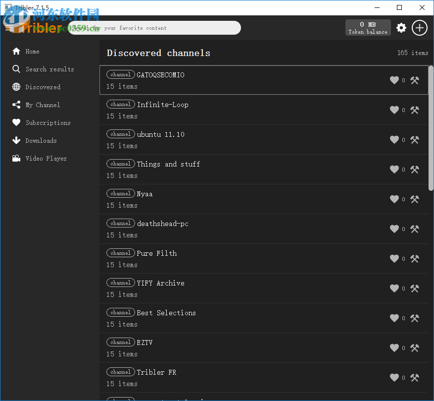Viewport: 434px width, 401px height.
Task: Click the tools icon for Things and stuff
Action: click(415, 170)
